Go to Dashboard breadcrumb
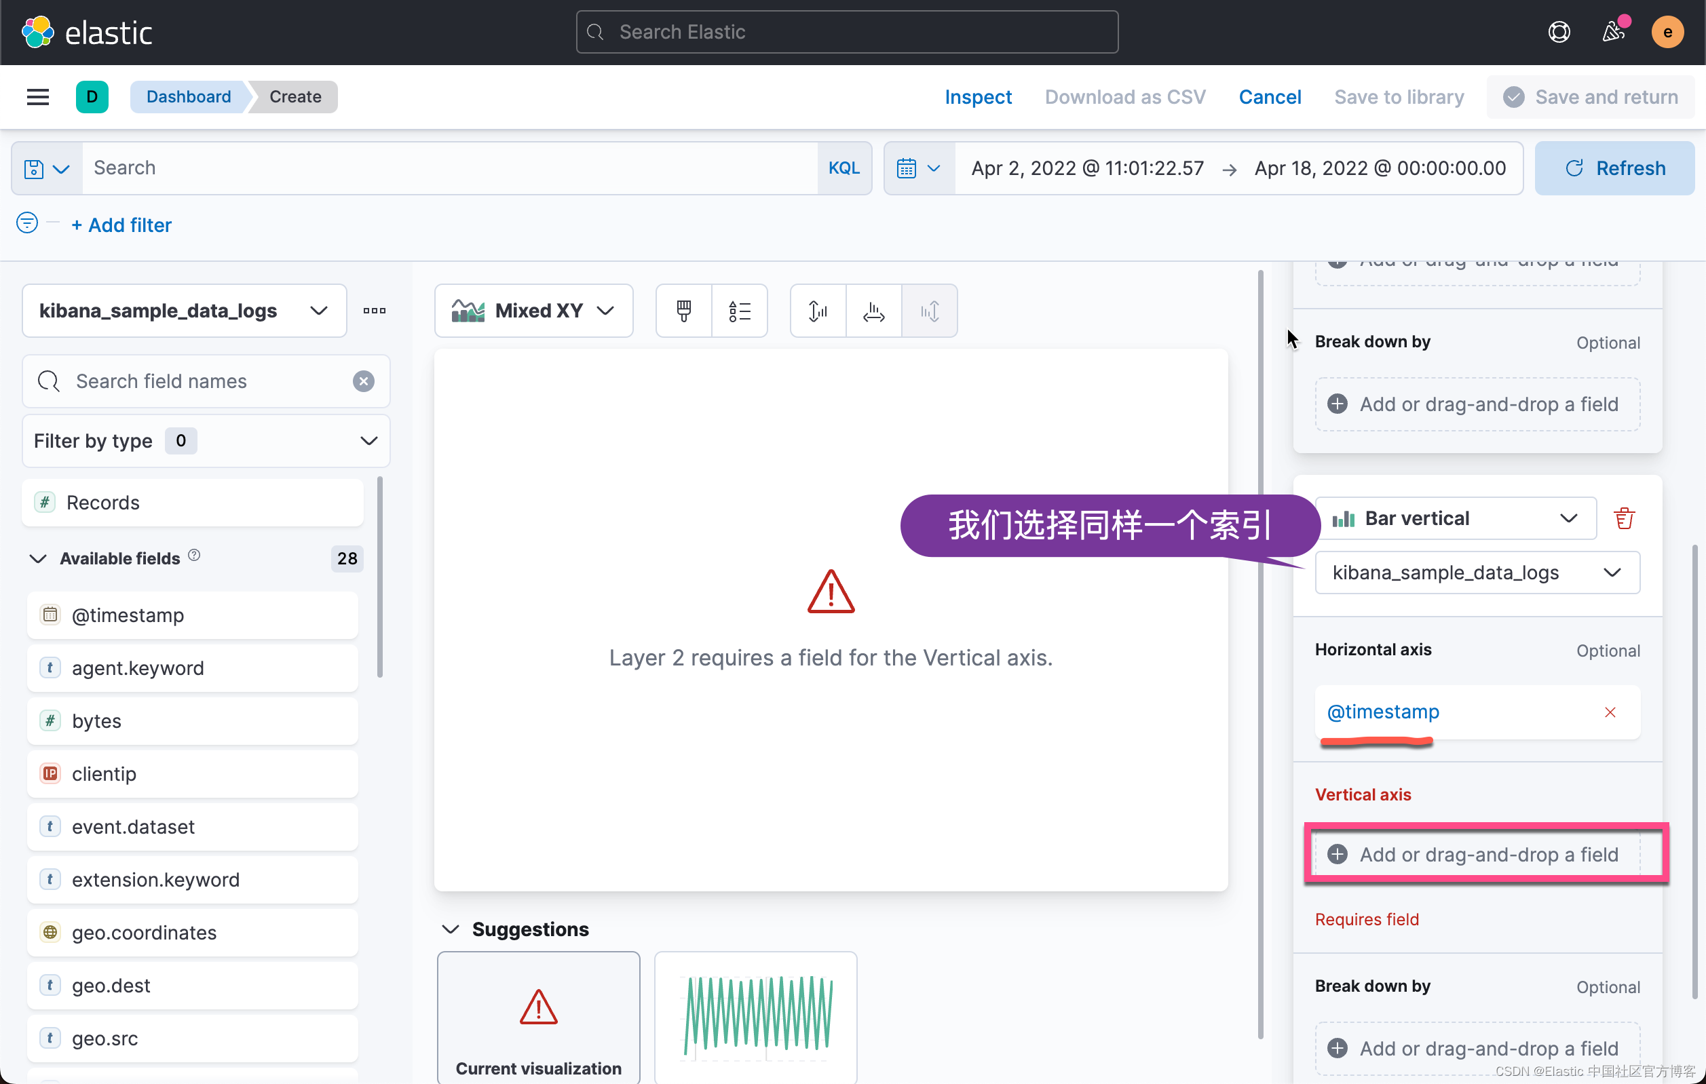 pyautogui.click(x=188, y=97)
